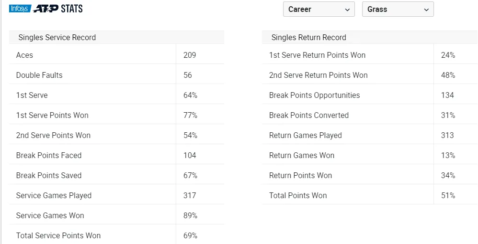Select the Total Points Won label
The height and width of the screenshot is (244, 478).
(298, 195)
